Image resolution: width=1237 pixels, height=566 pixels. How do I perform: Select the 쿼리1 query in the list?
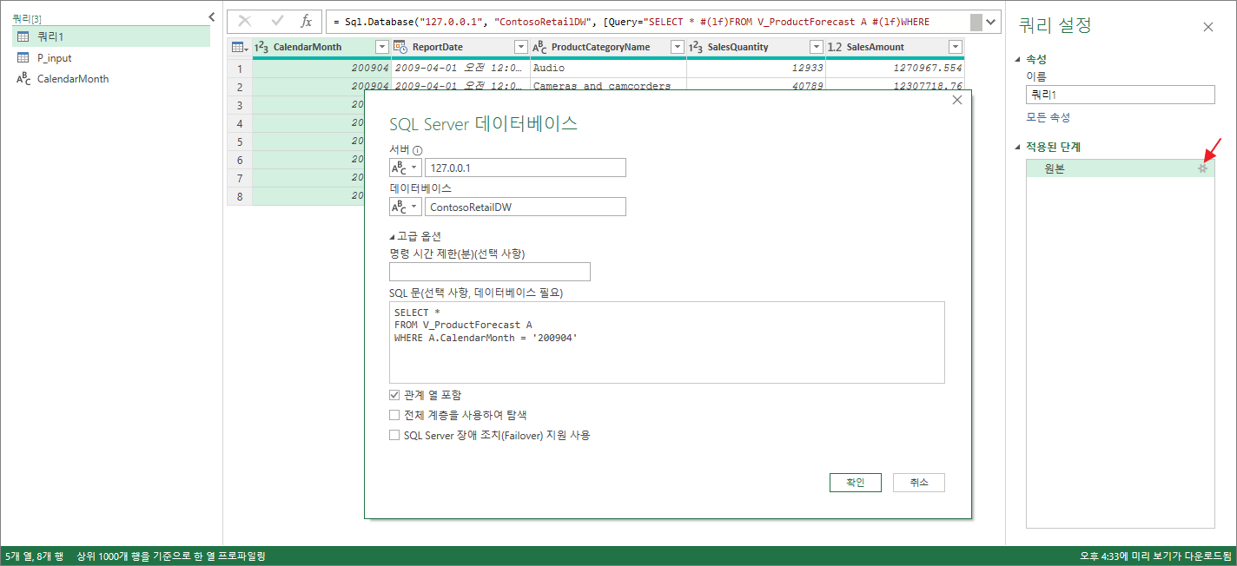[110, 36]
